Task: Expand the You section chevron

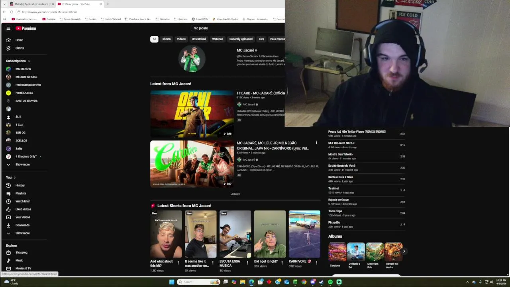Action: (x=15, y=177)
